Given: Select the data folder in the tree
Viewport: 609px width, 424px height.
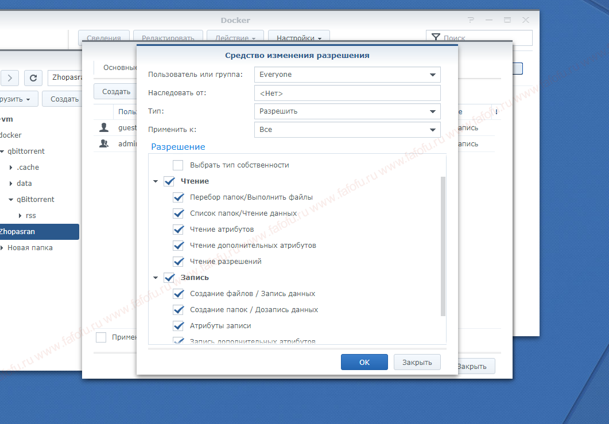Looking at the screenshot, I should (24, 183).
